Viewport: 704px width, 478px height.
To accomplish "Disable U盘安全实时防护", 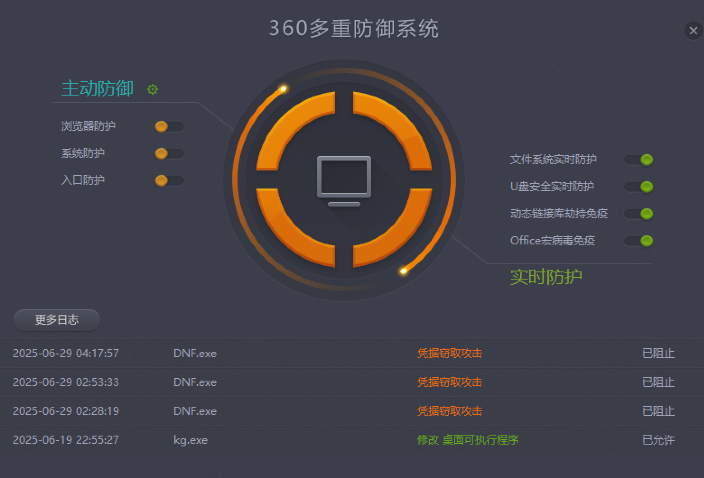I will [639, 186].
